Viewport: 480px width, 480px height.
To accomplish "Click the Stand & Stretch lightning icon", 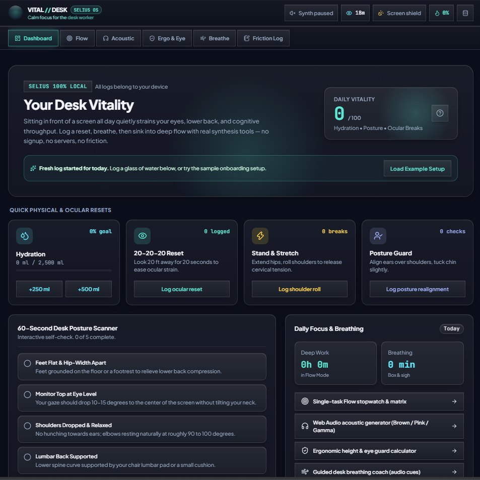I will (x=260, y=236).
